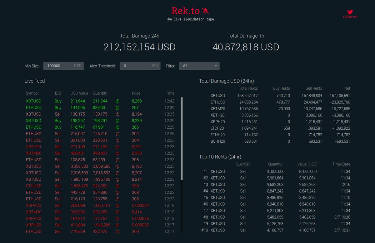Click the Rek.to site title
375x243 pixels.
point(185,10)
